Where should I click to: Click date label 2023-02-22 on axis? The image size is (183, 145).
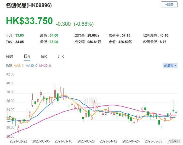click(x=19, y=141)
